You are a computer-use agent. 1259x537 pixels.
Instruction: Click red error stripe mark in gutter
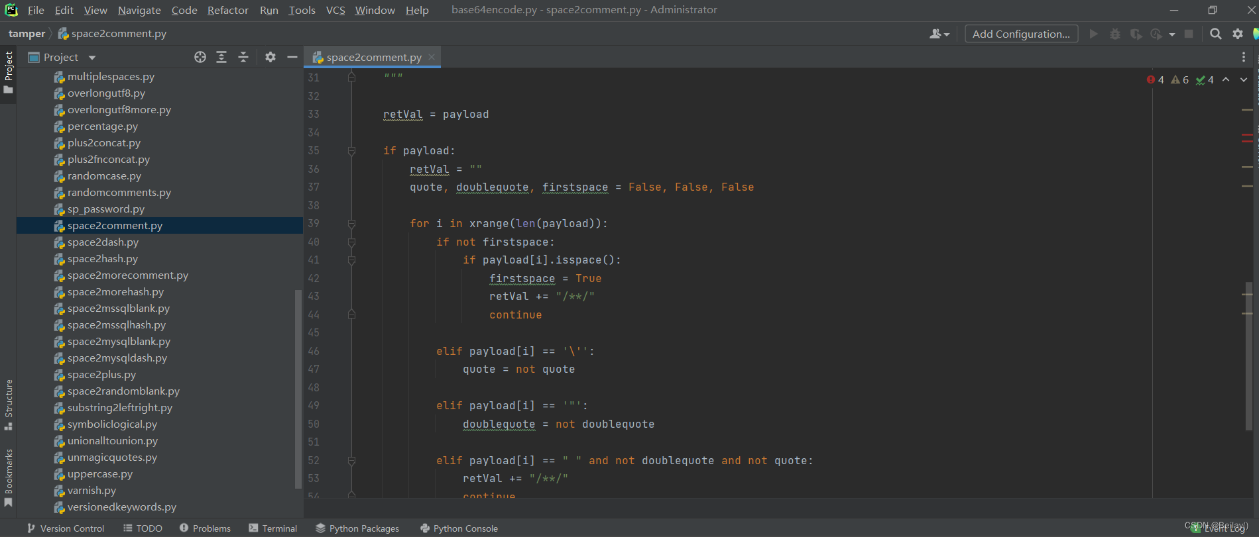[x=1247, y=138]
